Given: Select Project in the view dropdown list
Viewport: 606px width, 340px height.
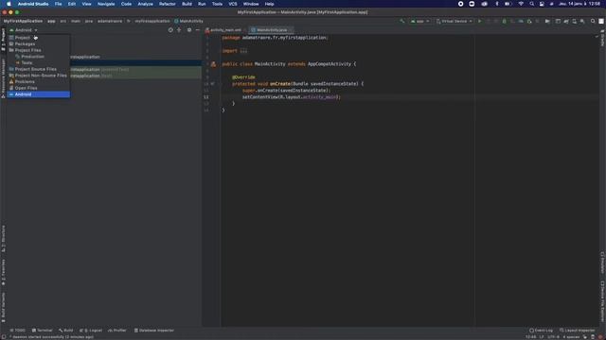Looking at the screenshot, I should [38, 38].
